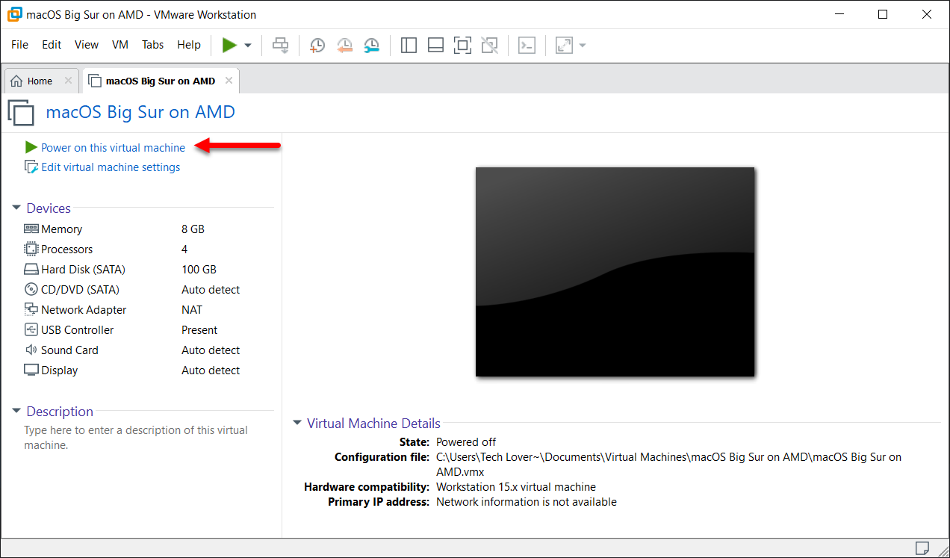Select the Processors device row
This screenshot has height=558, width=950.
[x=149, y=249]
